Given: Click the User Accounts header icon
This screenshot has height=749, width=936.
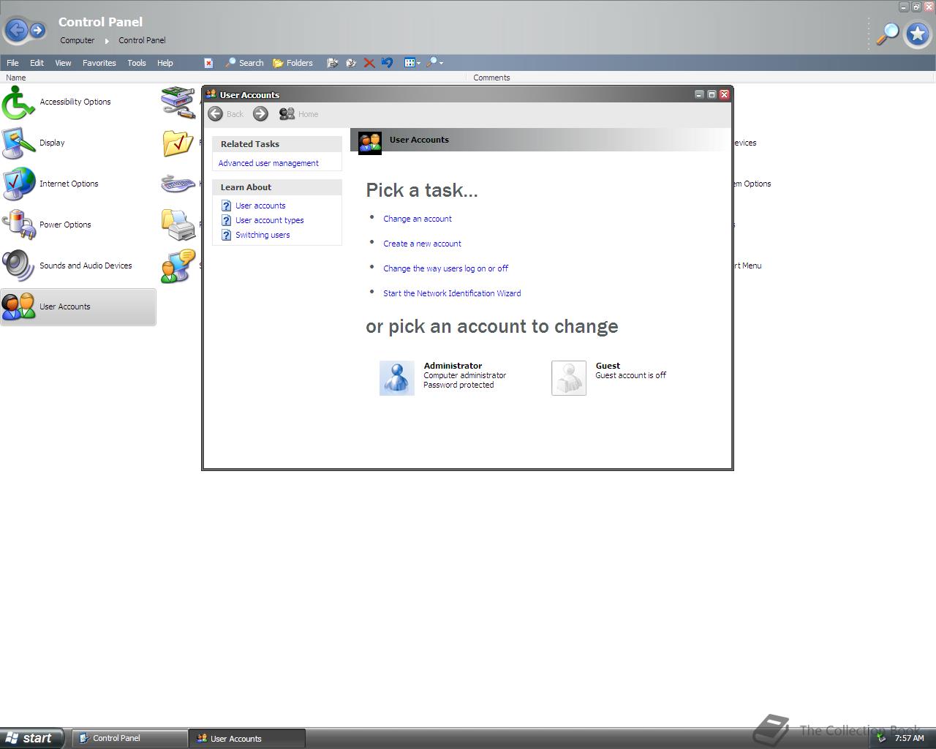Looking at the screenshot, I should (x=370, y=142).
